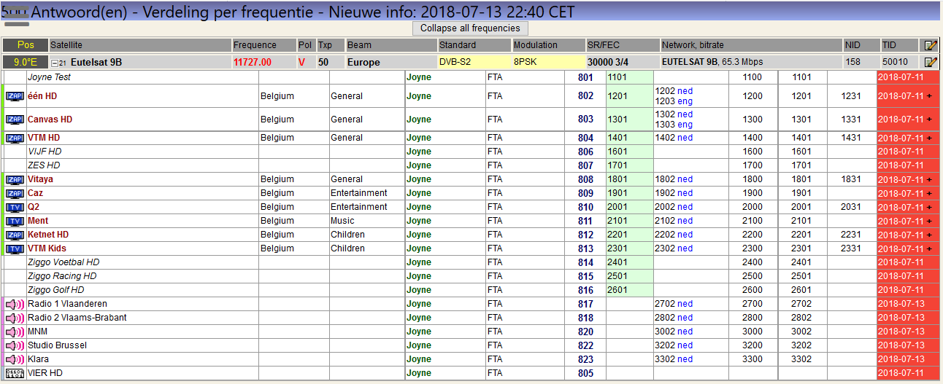Viewport: 943px width, 384px height.
Task: Click the ZES HD channel name
Action: [44, 165]
